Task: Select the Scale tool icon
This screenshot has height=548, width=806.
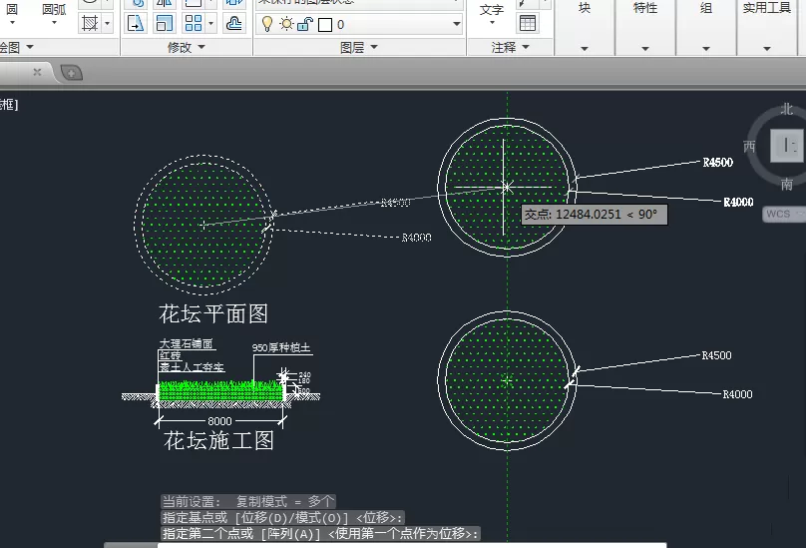Action: [165, 23]
